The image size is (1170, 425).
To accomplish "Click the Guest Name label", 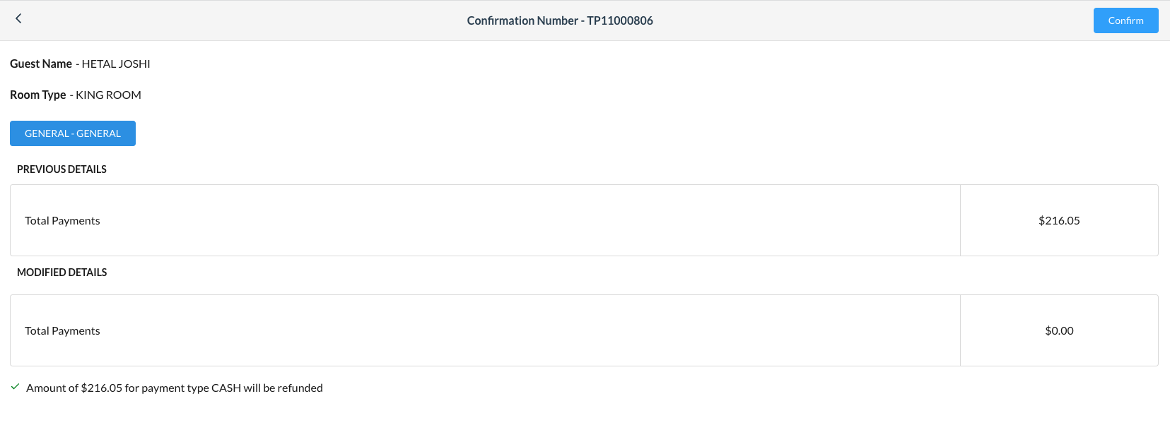I will point(41,64).
